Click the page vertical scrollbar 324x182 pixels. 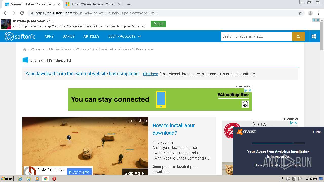(x=322, y=37)
